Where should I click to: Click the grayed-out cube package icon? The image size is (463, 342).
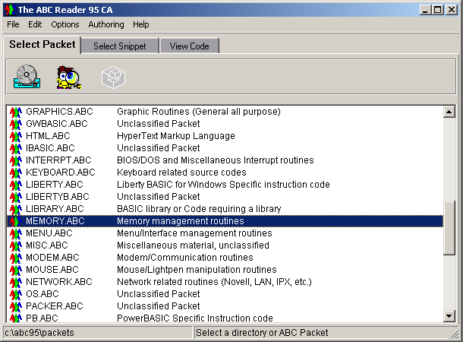113,77
